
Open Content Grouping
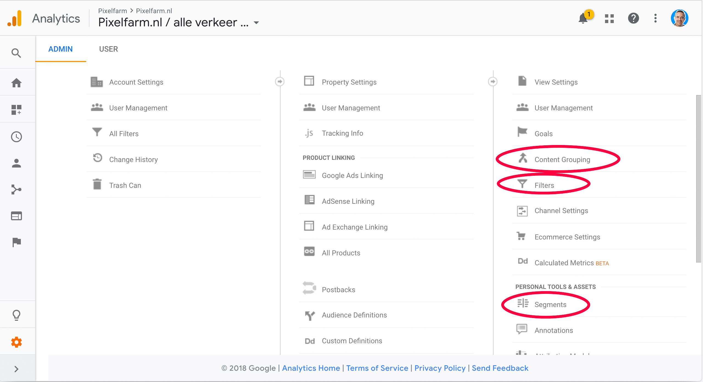[599, 159]
